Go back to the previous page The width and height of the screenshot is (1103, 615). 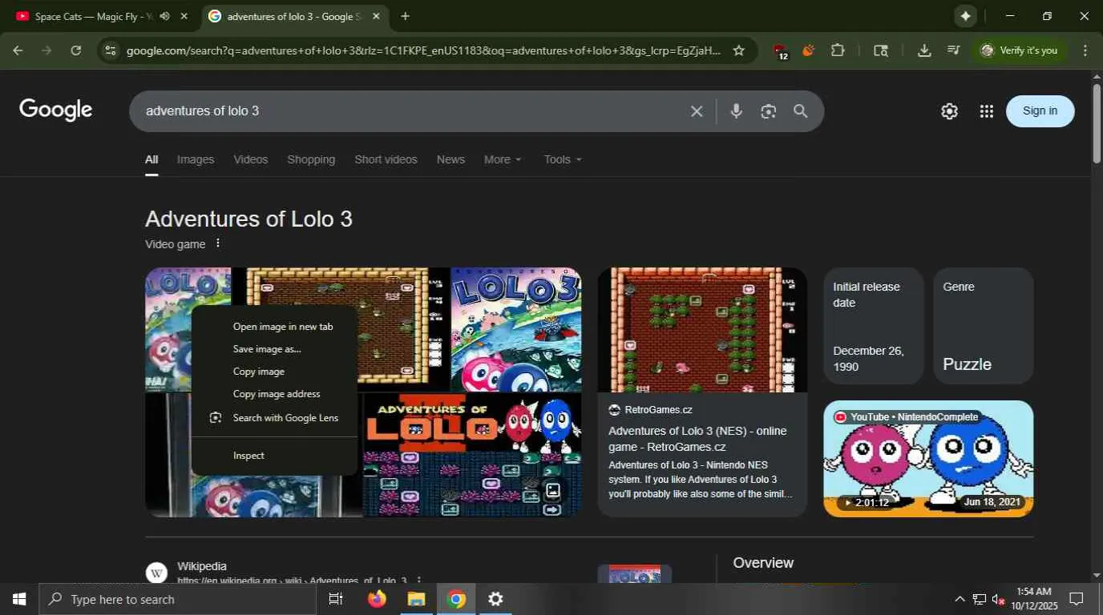tap(18, 50)
